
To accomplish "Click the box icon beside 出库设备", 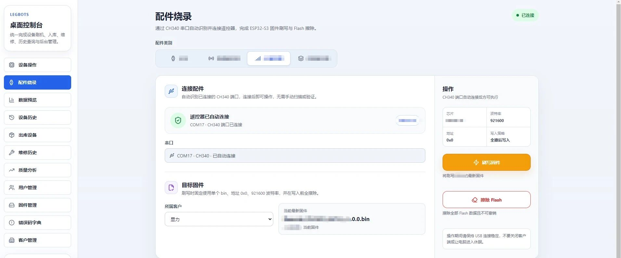I will 12,135.
